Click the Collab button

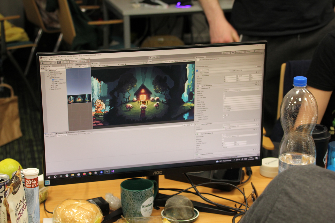coord(226,53)
